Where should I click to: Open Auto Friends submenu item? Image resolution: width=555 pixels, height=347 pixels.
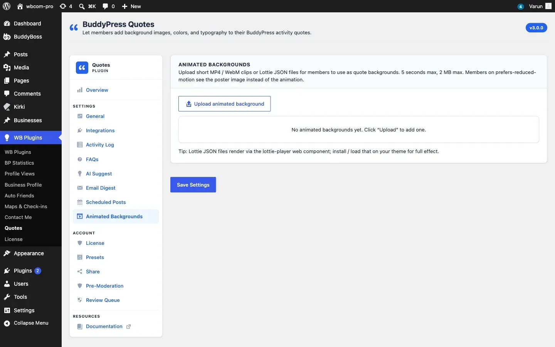point(19,195)
